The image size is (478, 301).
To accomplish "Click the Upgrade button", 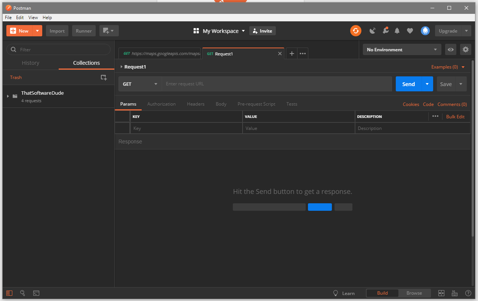I will [x=448, y=31].
